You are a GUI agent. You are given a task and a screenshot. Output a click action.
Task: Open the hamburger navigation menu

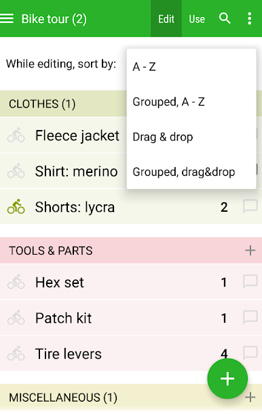pos(7,19)
